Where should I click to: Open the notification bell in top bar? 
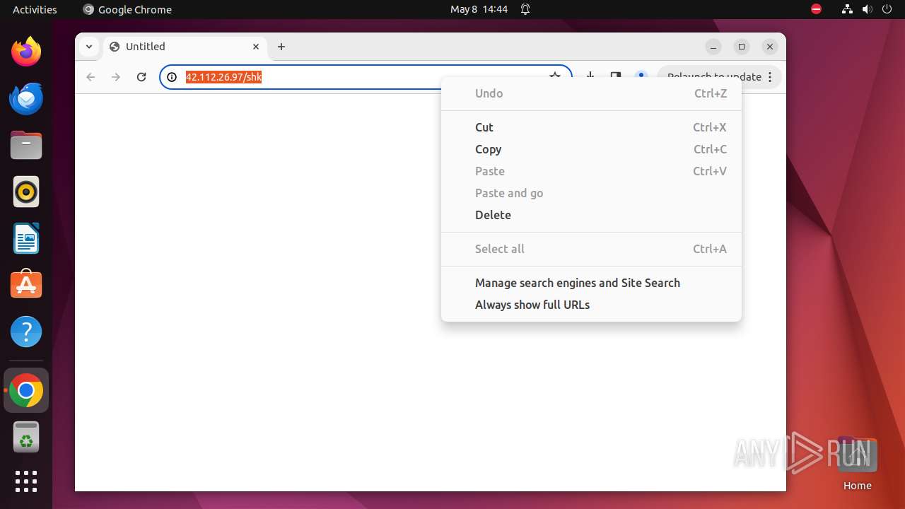tap(525, 9)
